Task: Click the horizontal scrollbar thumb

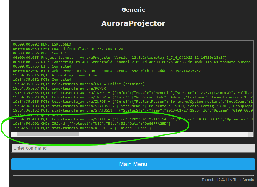Action: (47, 134)
